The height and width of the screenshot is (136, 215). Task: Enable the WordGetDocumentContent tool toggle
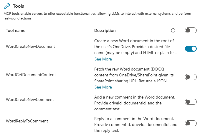191,77
